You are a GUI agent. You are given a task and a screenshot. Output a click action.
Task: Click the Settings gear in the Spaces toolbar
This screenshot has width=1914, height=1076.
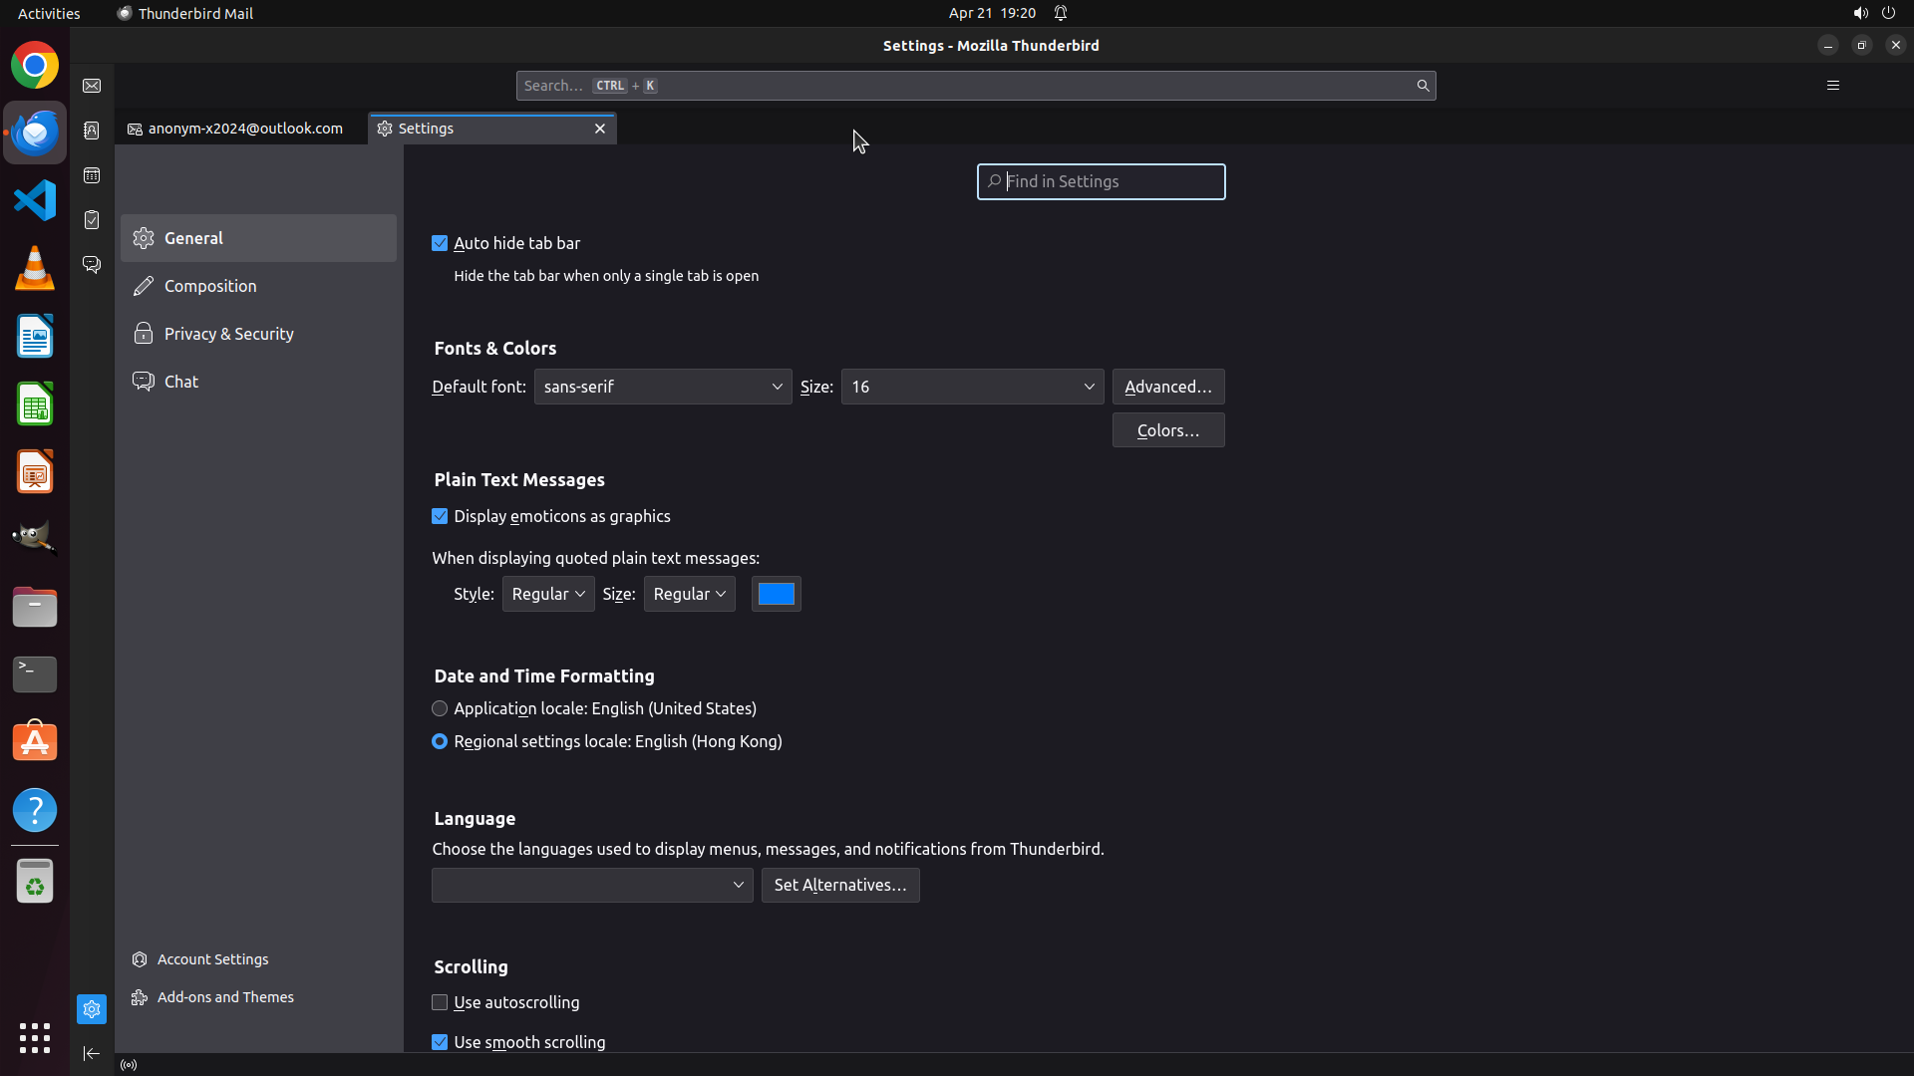[92, 1009]
